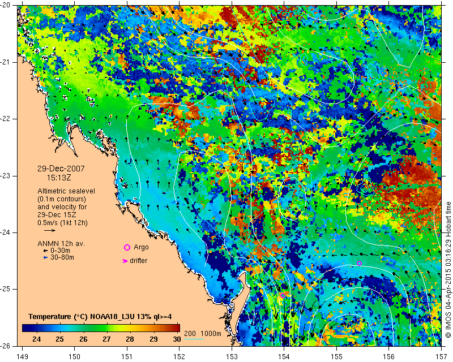Click the magenta Argo circle legend symbol

[x=127, y=247]
